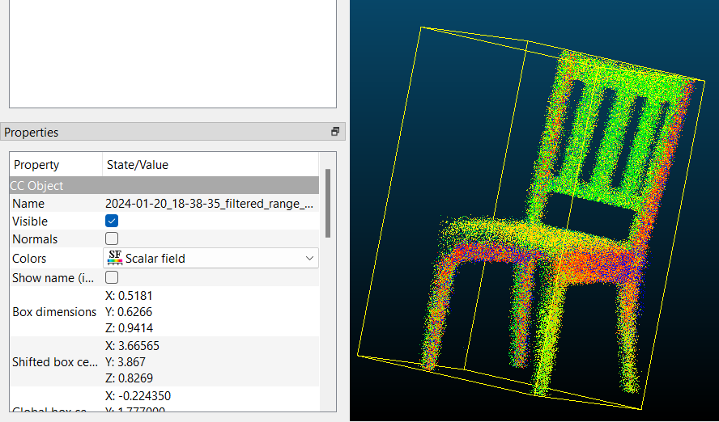Click the point cloud file name value
Viewport: 719px width, 422px height.
[209, 204]
